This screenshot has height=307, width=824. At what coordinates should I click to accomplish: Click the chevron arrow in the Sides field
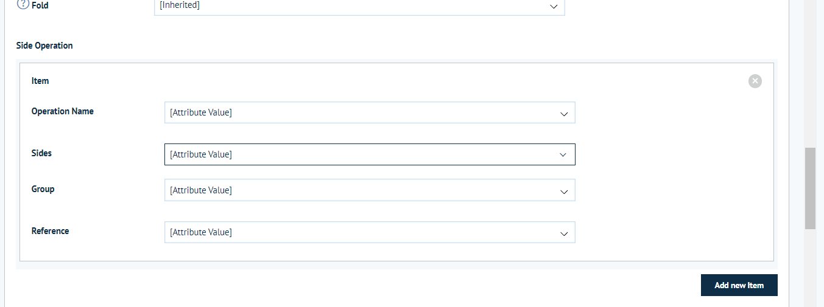(563, 155)
